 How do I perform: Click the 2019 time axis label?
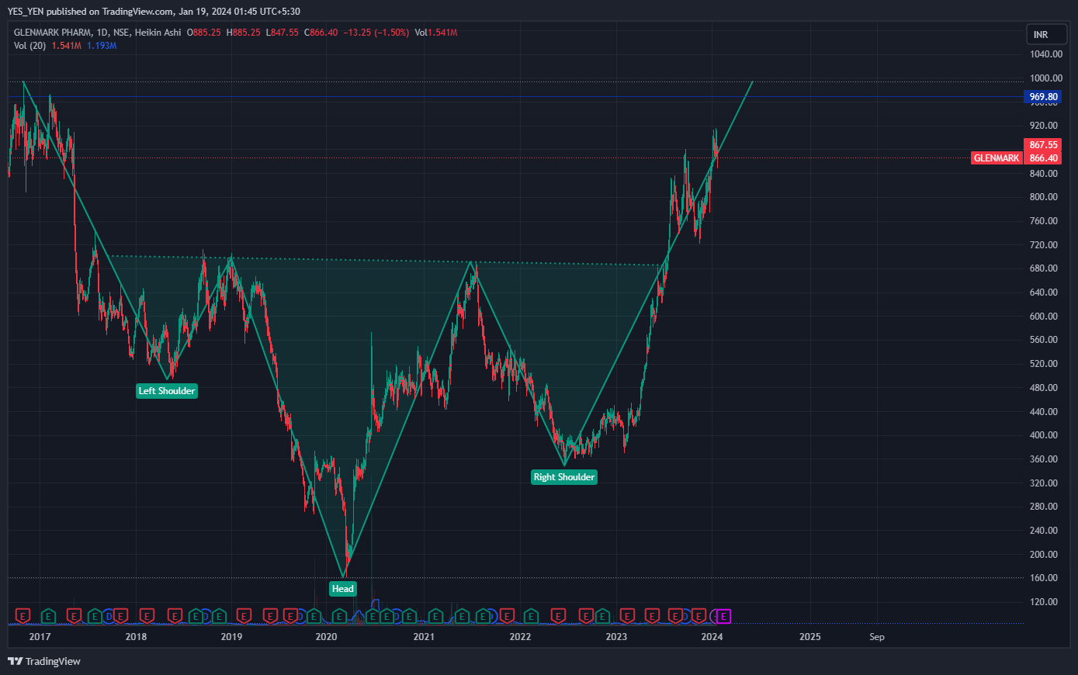coord(231,637)
